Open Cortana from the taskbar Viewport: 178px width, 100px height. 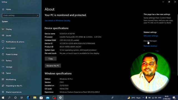16,97
